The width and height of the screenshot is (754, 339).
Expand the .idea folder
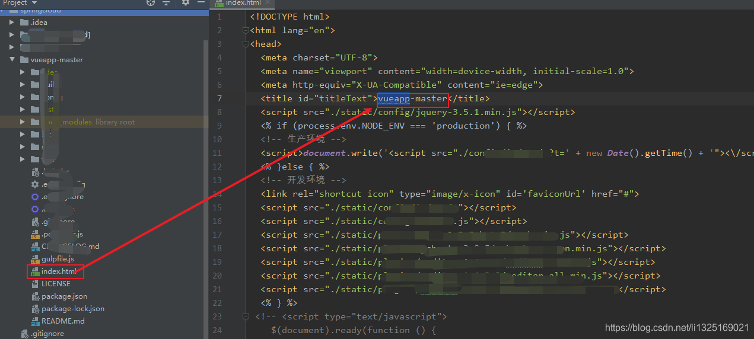pos(12,23)
